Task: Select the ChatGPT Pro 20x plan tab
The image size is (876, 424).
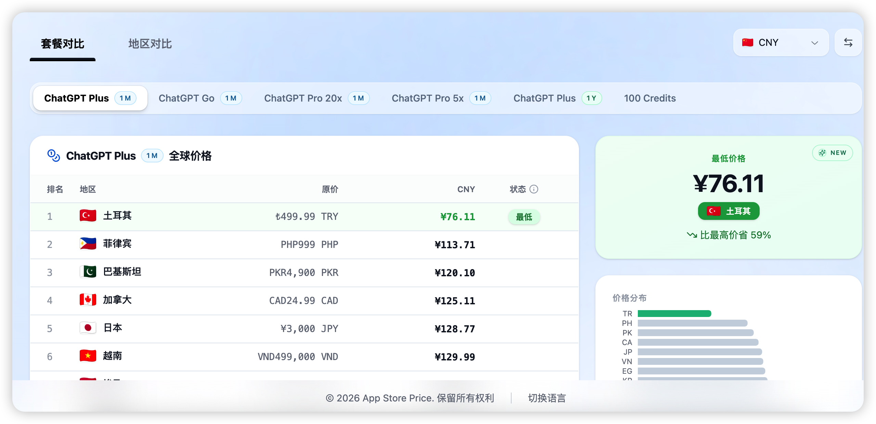Action: (x=317, y=98)
